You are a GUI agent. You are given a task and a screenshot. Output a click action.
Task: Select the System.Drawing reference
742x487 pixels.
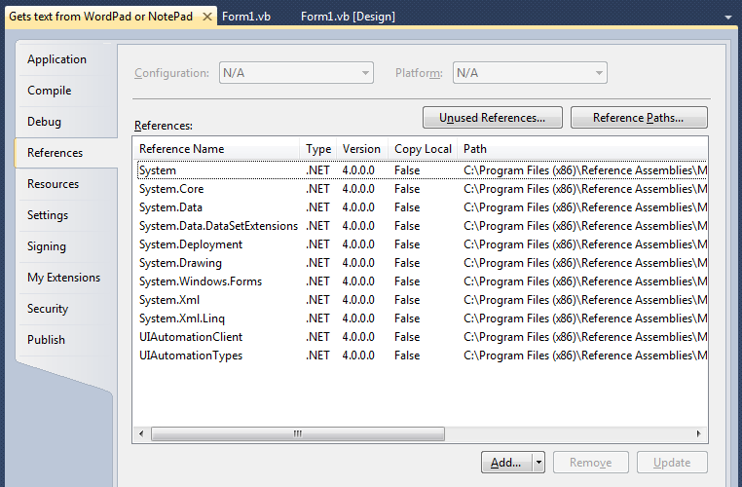(x=422, y=263)
